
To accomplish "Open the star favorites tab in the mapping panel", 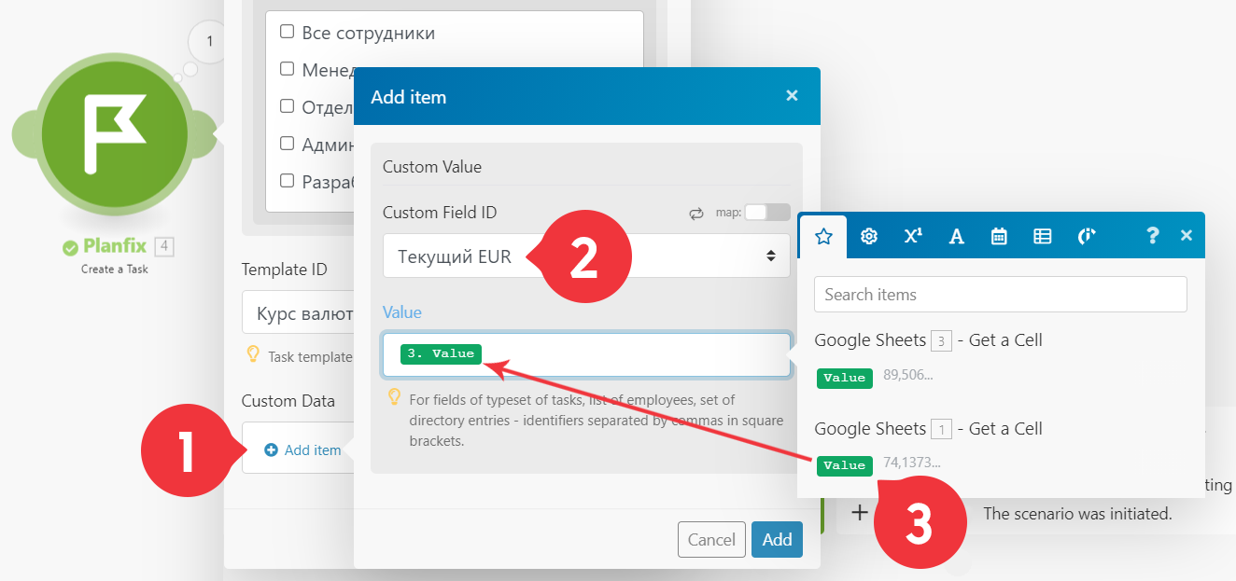I will 823,237.
